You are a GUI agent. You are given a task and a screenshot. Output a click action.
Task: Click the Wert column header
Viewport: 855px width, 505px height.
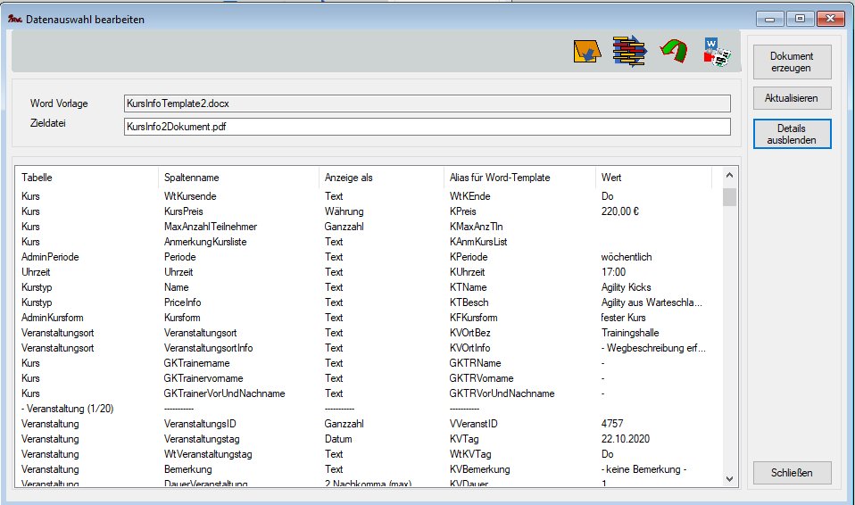click(652, 178)
